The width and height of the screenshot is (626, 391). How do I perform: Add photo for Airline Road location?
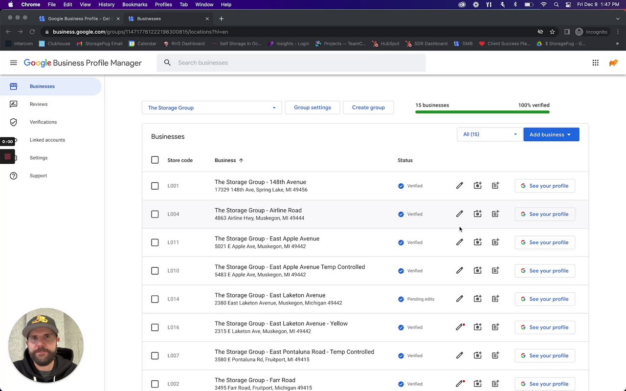[478, 214]
